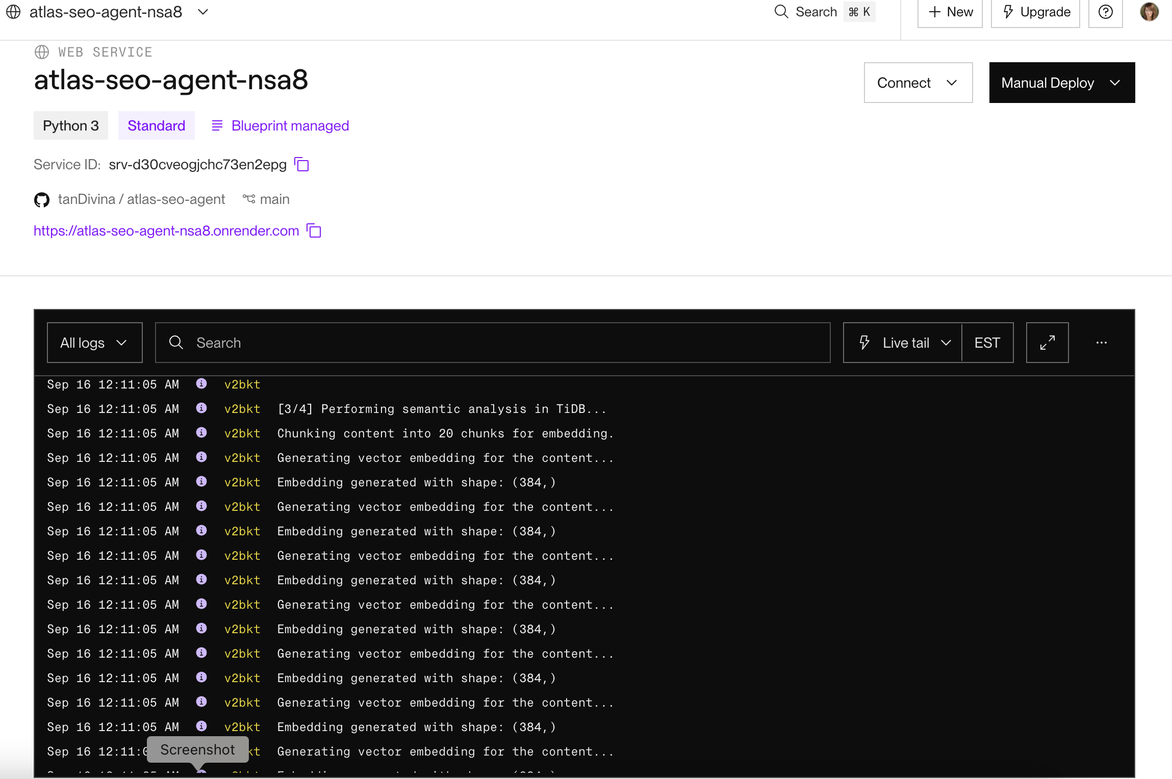Open the atlas-seo-agent-nsa8.onrender.com link

(166, 231)
